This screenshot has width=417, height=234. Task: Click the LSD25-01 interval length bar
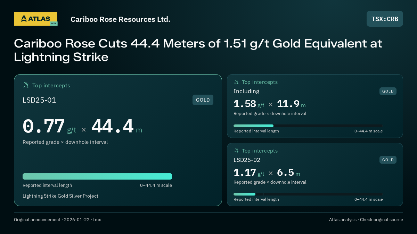pyautogui.click(x=97, y=176)
